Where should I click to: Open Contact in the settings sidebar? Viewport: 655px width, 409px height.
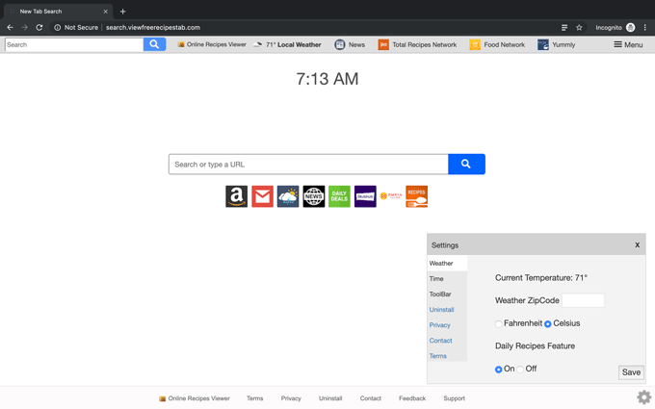[441, 341]
